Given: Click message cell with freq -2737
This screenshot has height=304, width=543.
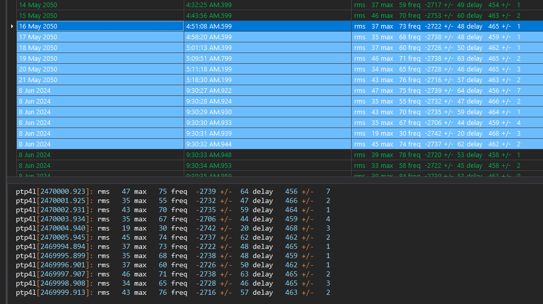Looking at the screenshot, I should [448, 144].
